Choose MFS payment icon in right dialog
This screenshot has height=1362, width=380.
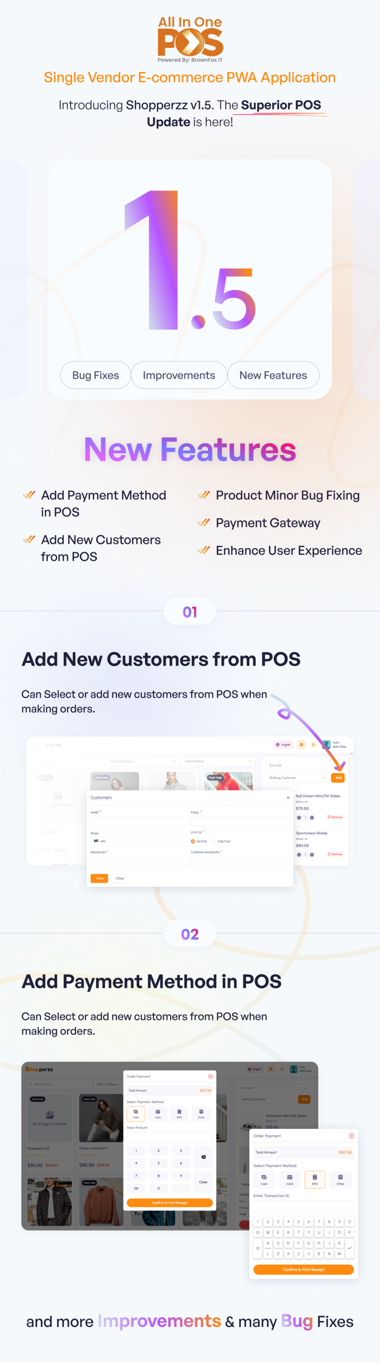click(x=315, y=1180)
